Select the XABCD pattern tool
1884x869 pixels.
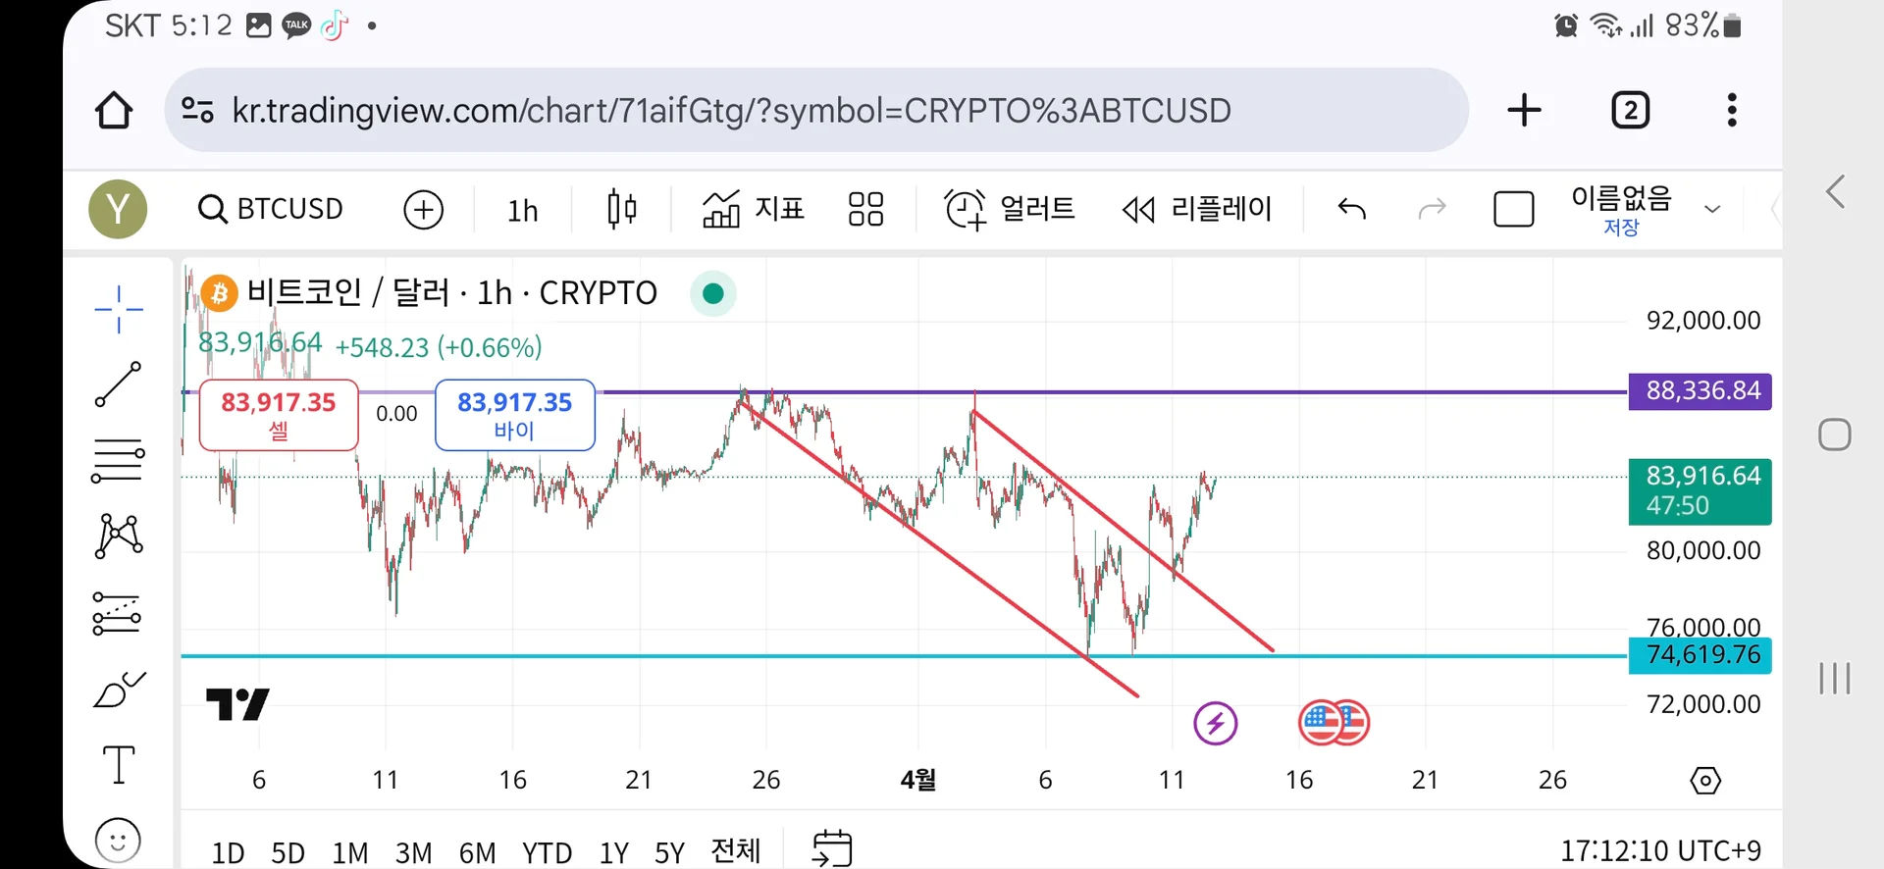tap(118, 536)
